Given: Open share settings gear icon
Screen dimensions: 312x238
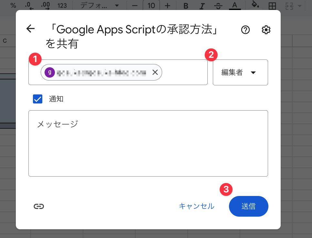Looking at the screenshot, I should tap(266, 30).
